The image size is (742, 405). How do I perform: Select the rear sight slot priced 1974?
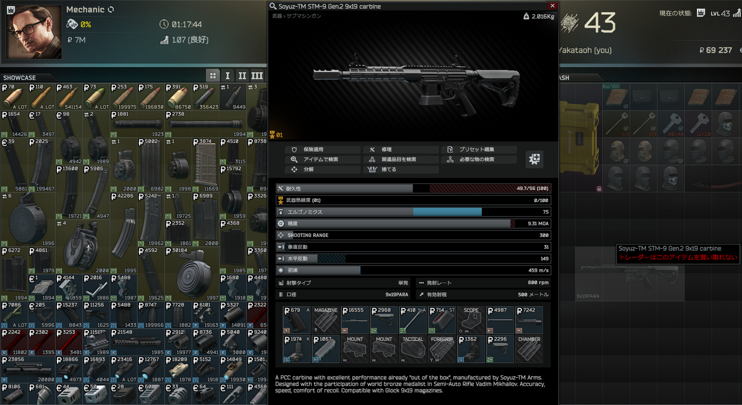click(297, 349)
